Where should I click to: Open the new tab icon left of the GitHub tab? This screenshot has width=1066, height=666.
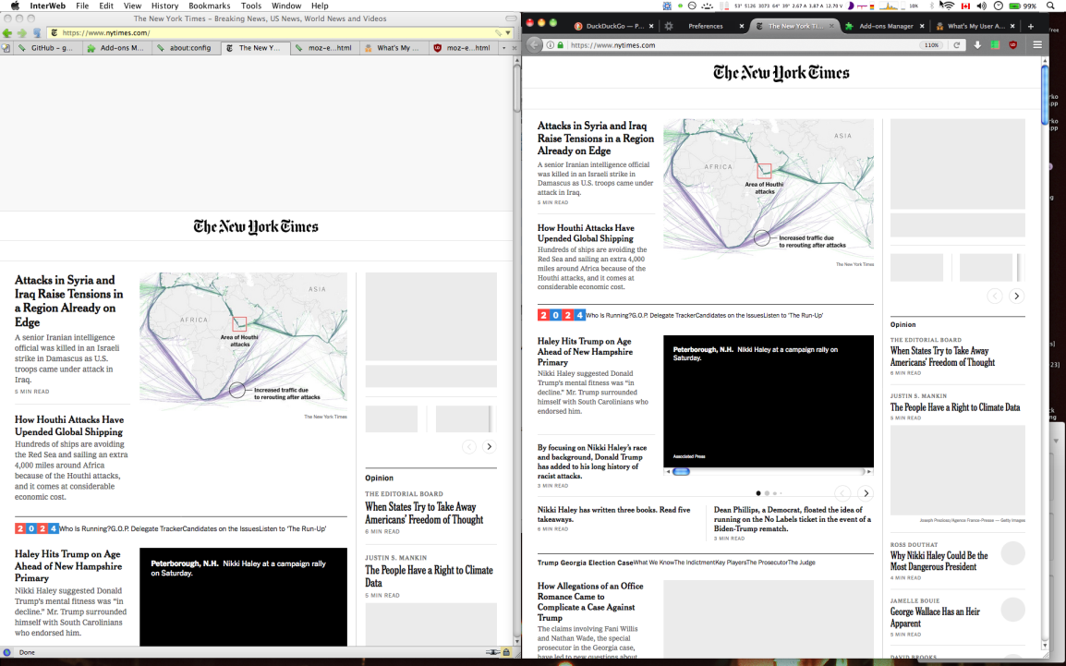[x=6, y=48]
